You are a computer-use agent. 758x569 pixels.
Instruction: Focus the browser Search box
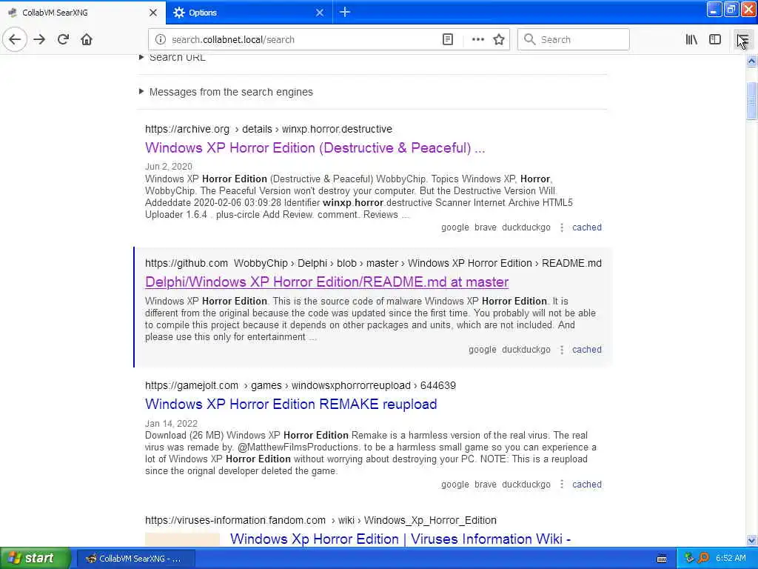coord(574,39)
